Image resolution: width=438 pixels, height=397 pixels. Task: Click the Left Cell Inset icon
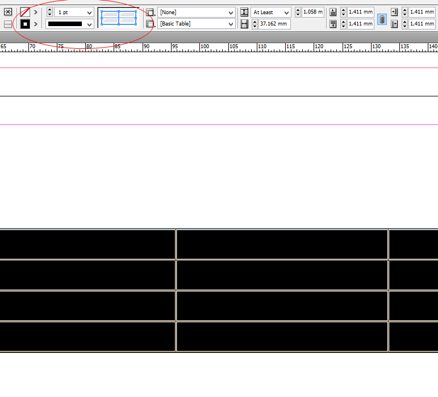click(394, 12)
